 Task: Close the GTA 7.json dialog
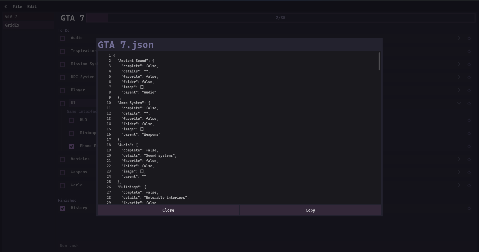[x=168, y=210]
